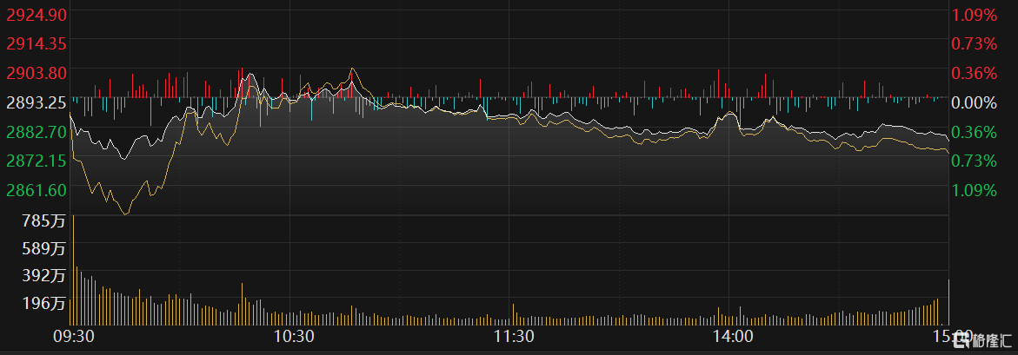1018x355 pixels.
Task: Select the 2914.35 price level label
Action: pyautogui.click(x=36, y=43)
